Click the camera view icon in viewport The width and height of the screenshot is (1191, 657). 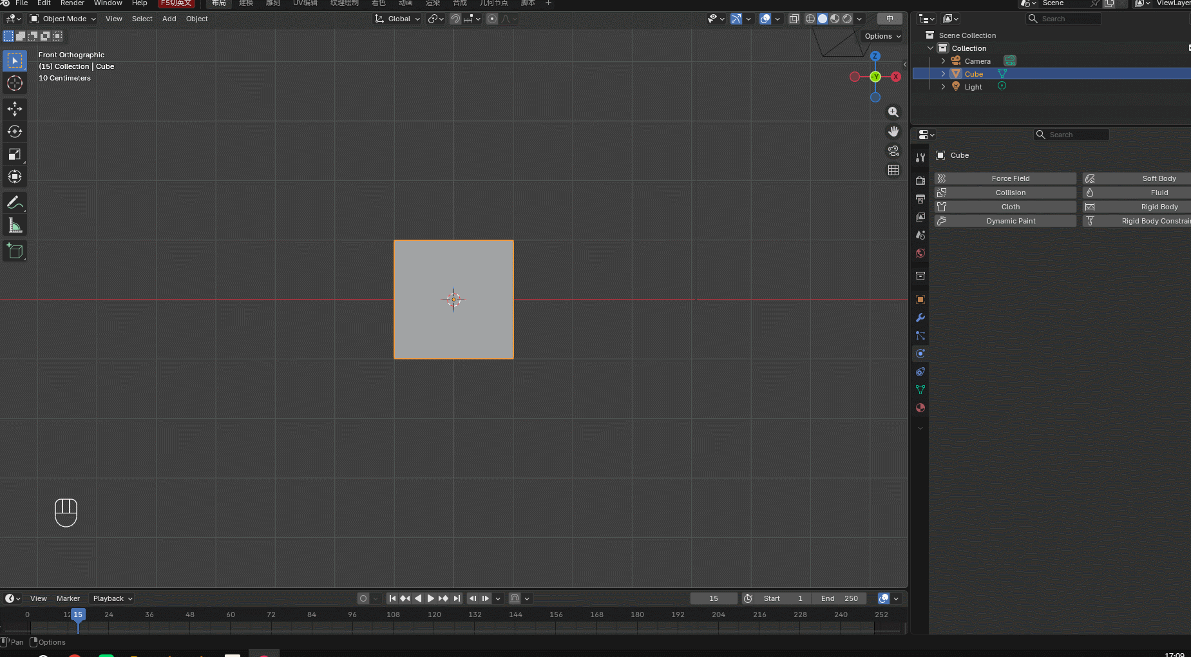[x=893, y=151]
